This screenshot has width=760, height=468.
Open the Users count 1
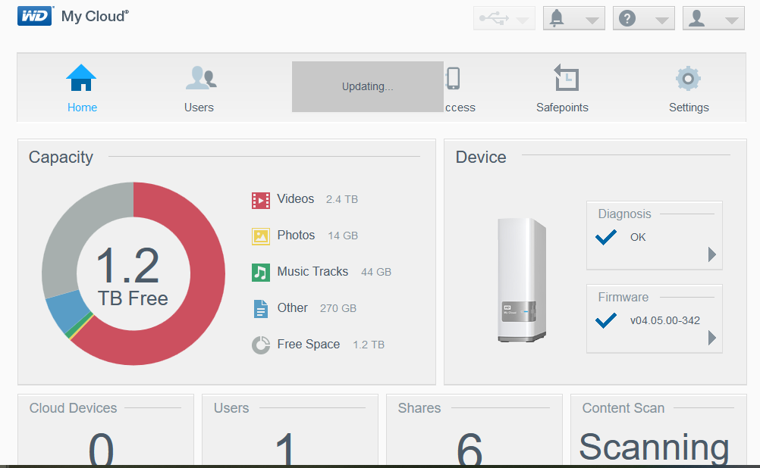coord(285,448)
